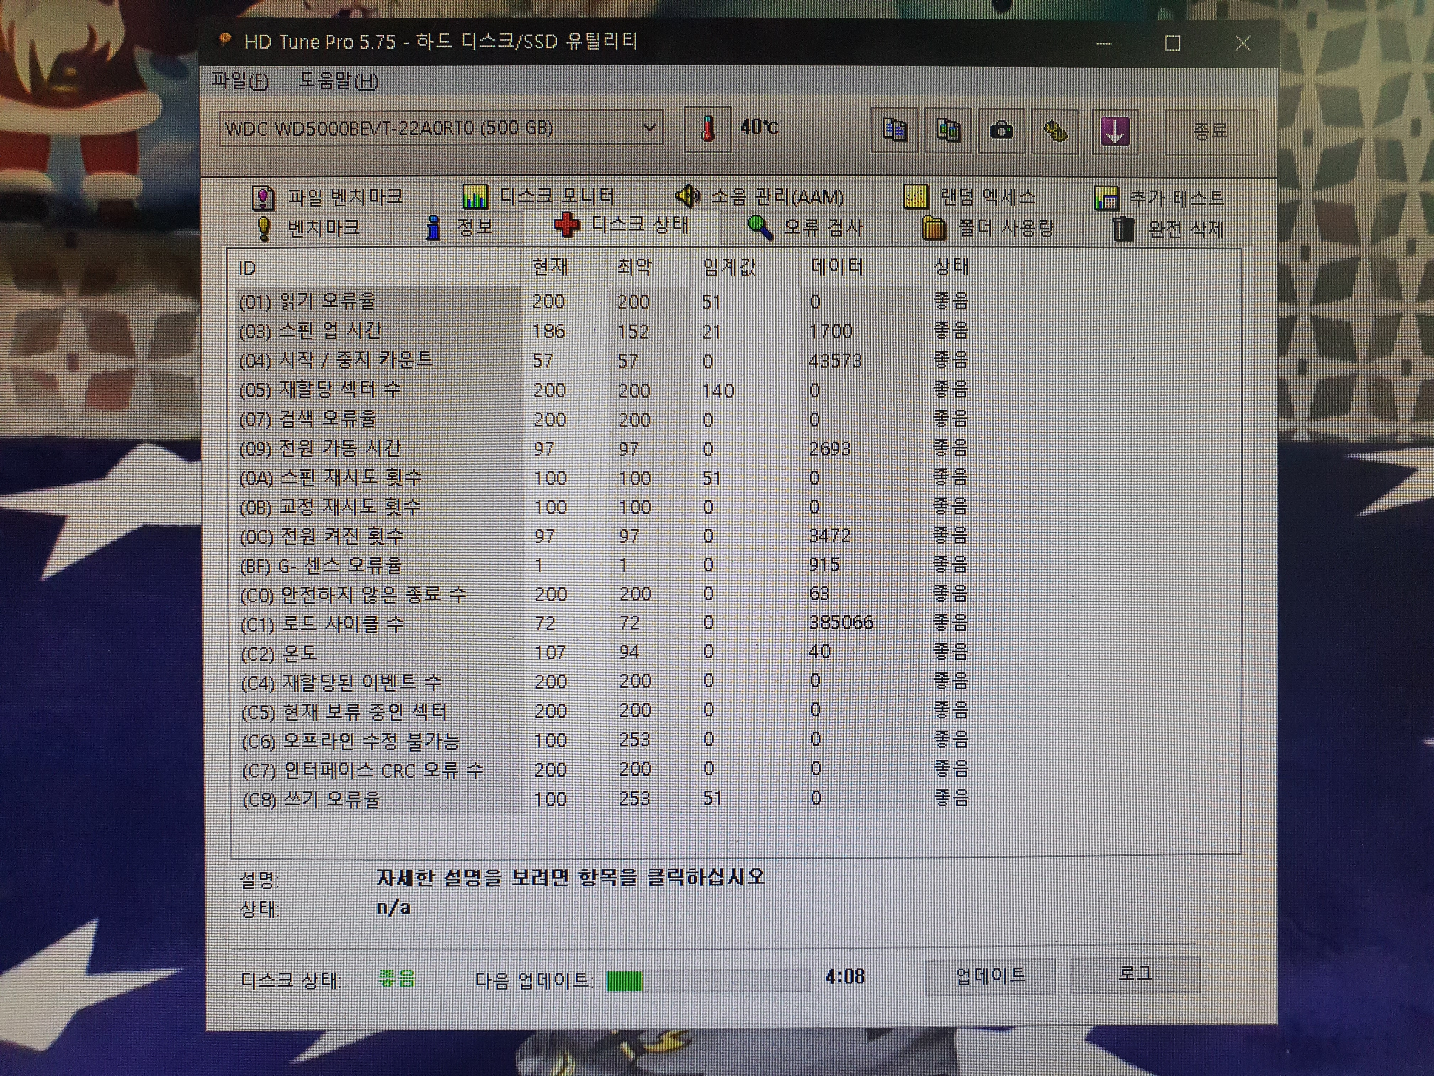
Task: Click data value 43573 in start/stop row
Action: click(835, 360)
